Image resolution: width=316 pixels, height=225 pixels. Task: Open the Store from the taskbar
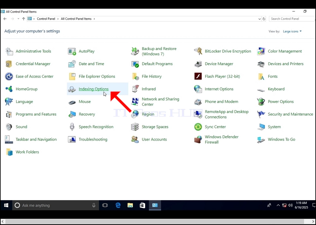point(143,205)
